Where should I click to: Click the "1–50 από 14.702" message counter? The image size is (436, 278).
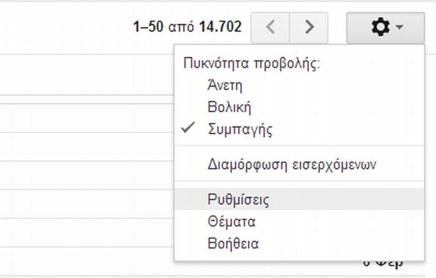coord(187,27)
